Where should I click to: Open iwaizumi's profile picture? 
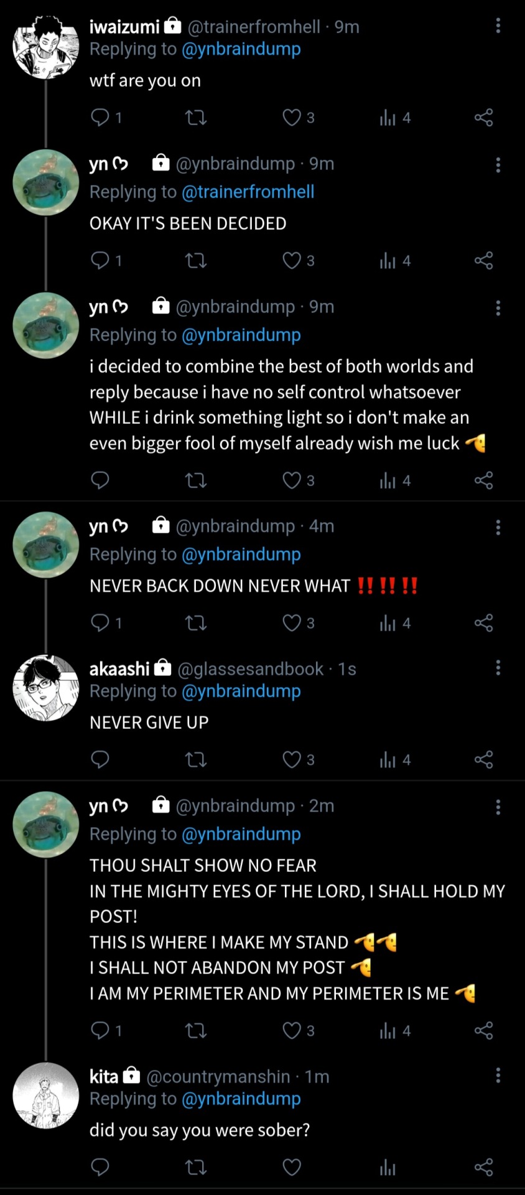46,46
